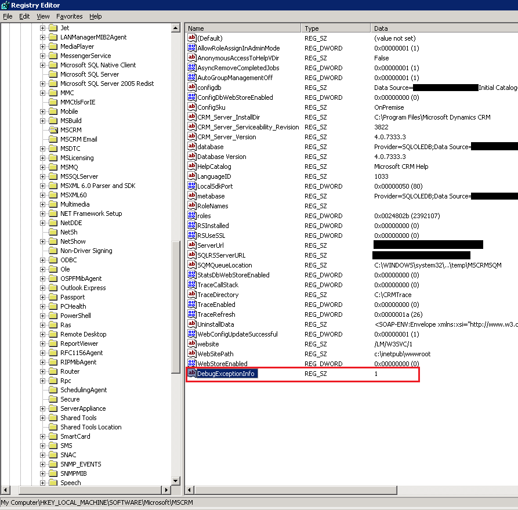
Task: Sort values by the Data column header
Action: 444,28
